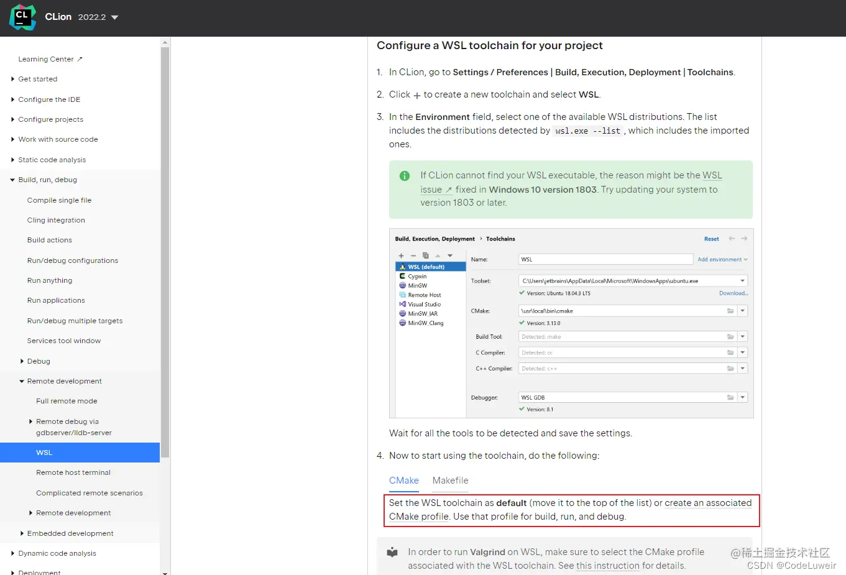Expand Work with source code section
Screen dimensions: 846x575
(12, 139)
